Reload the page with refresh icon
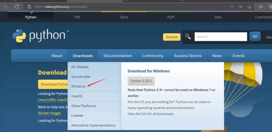The width and height of the screenshot is (272, 132). [x=16, y=7]
